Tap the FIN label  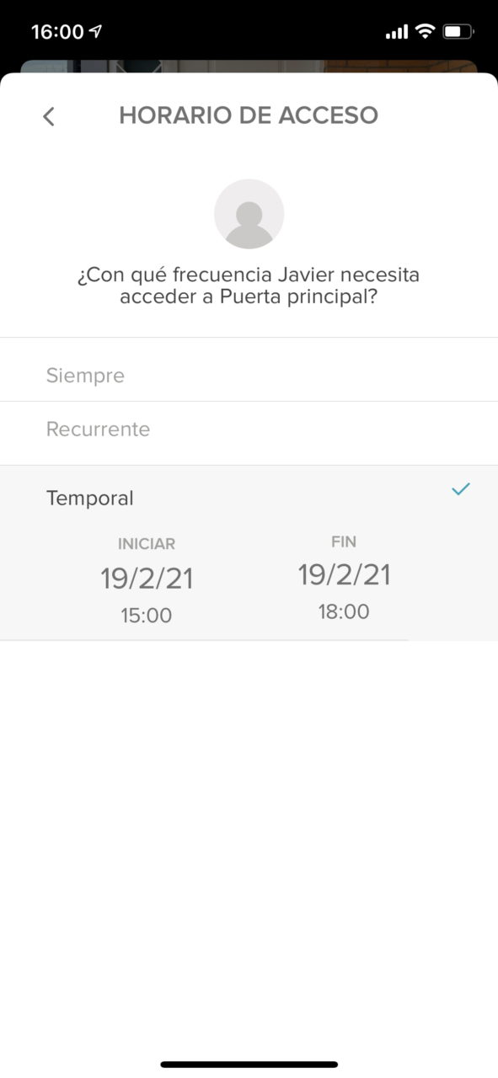tap(344, 542)
